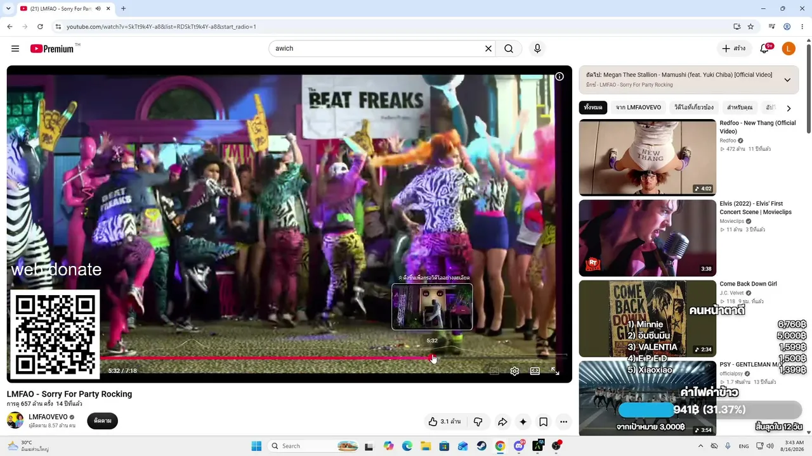Seek using the red video progress bar
This screenshot has width=812, height=456.
coord(285,358)
